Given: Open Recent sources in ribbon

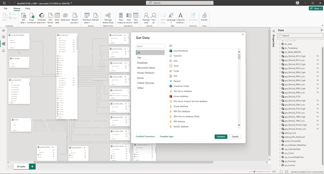Looking at the screenshot, I should [x=75, y=18].
